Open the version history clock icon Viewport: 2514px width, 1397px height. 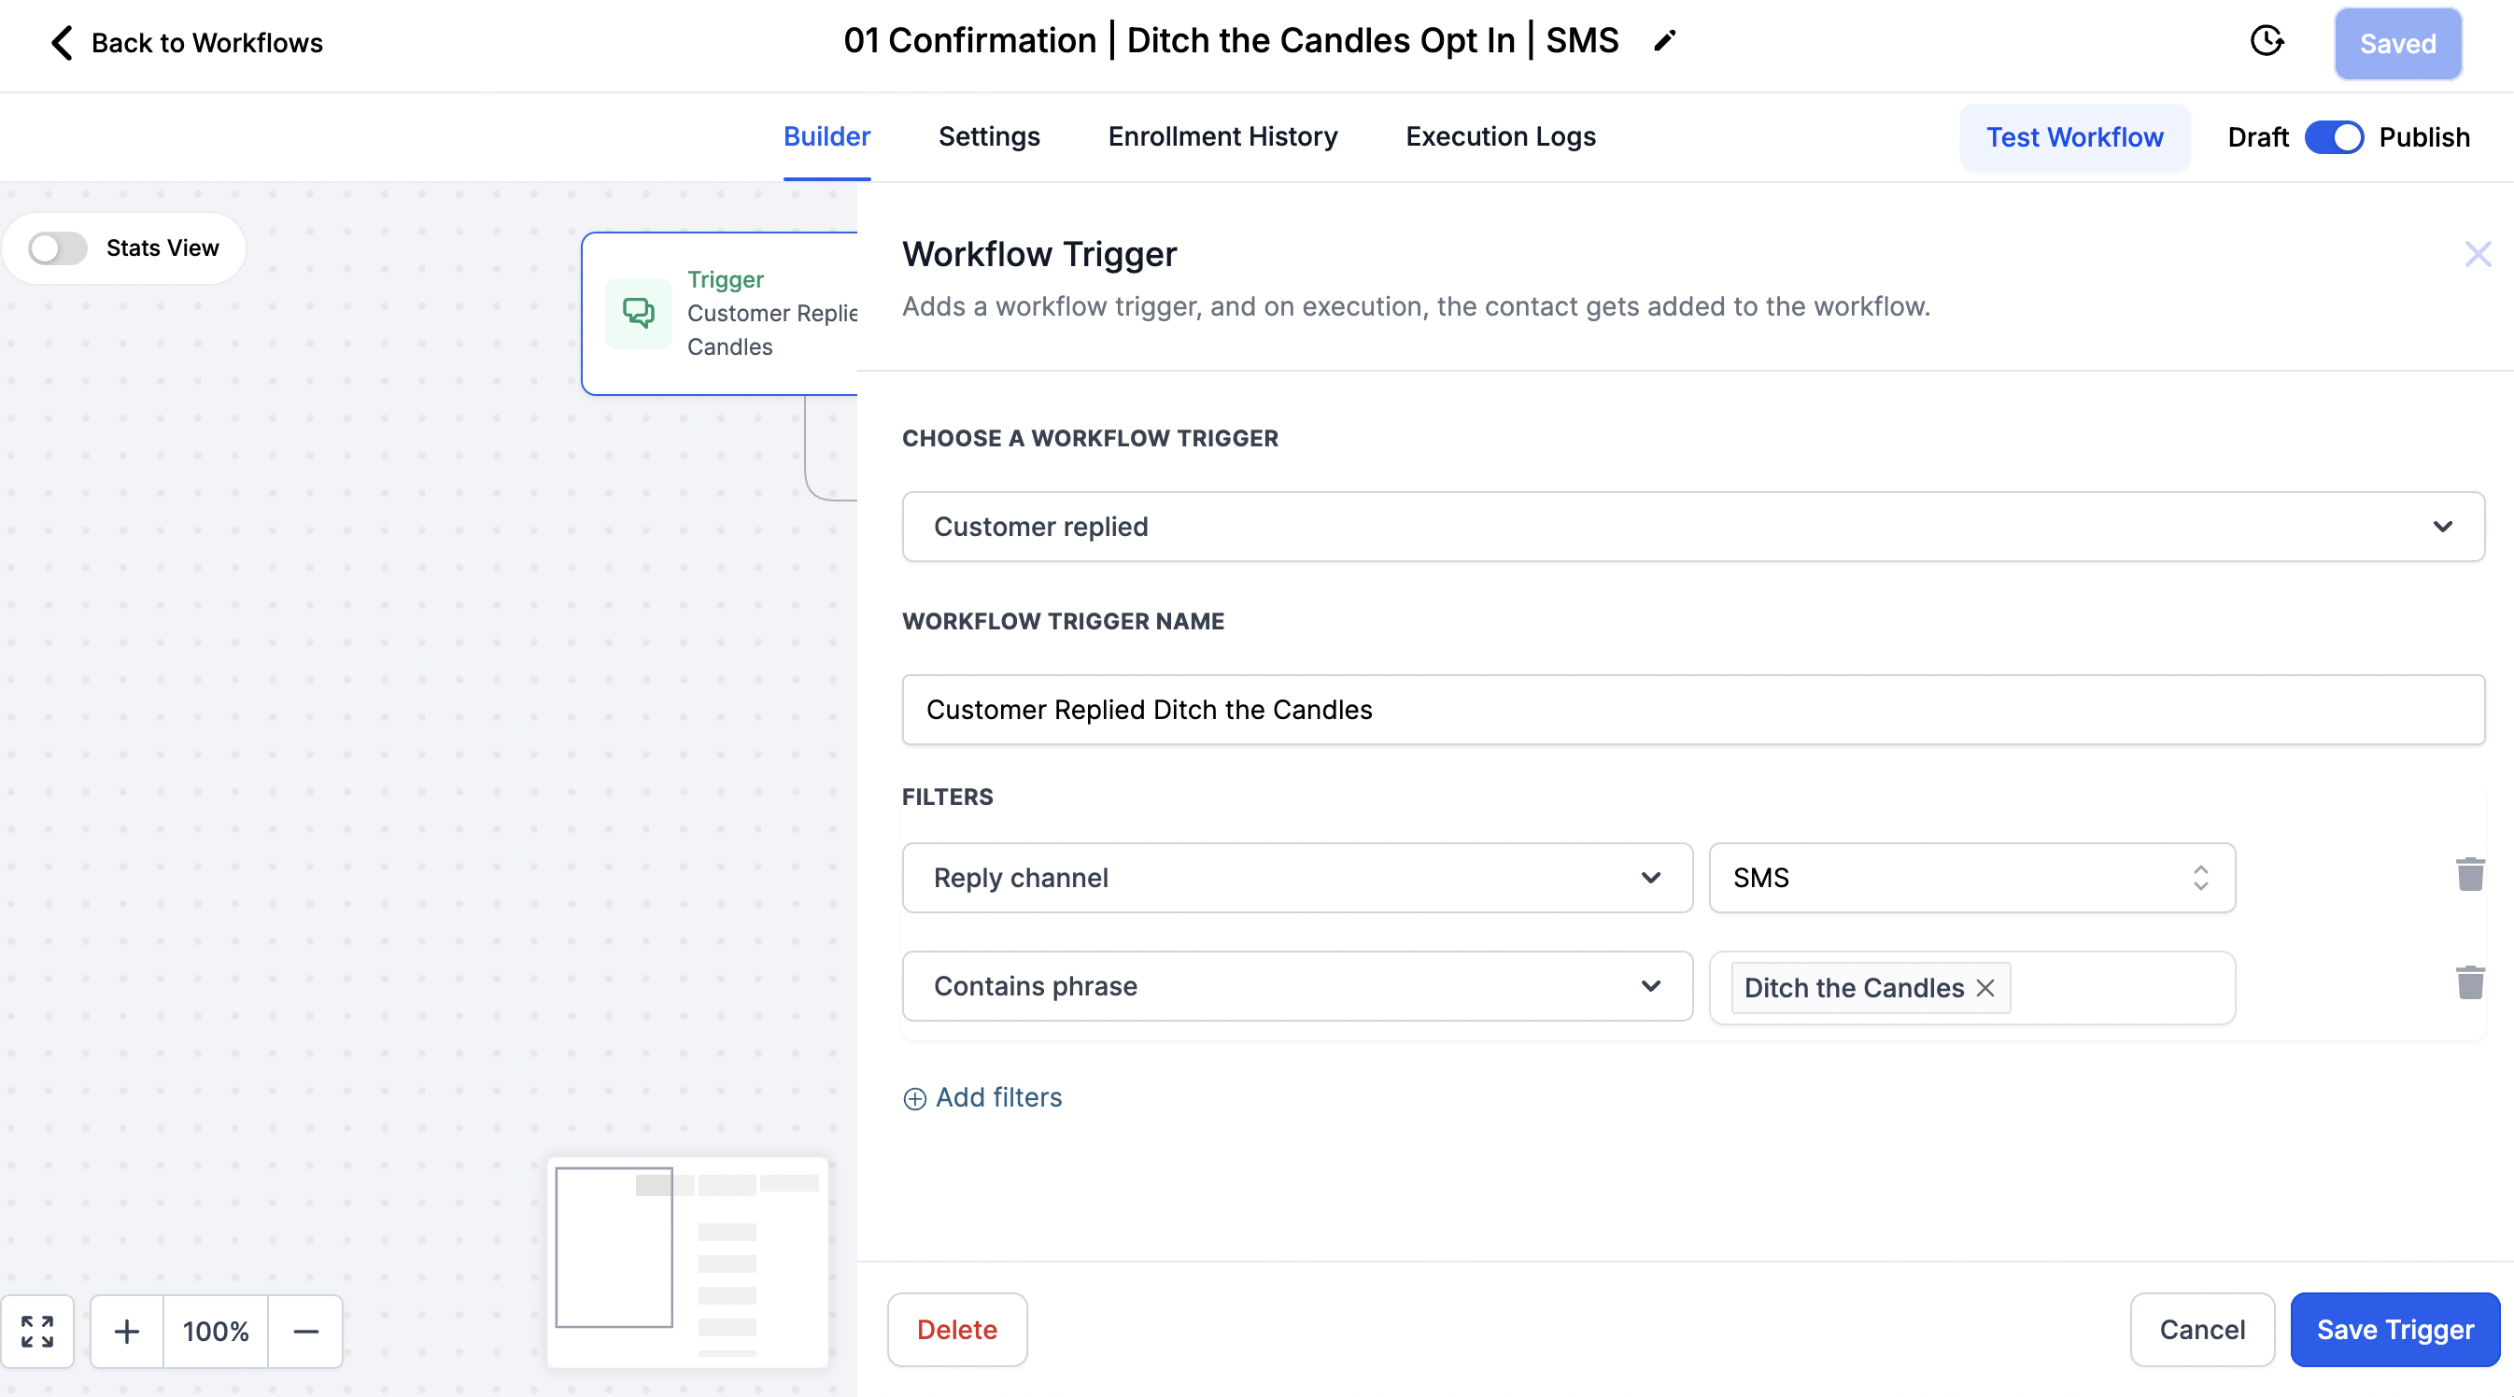2267,41
